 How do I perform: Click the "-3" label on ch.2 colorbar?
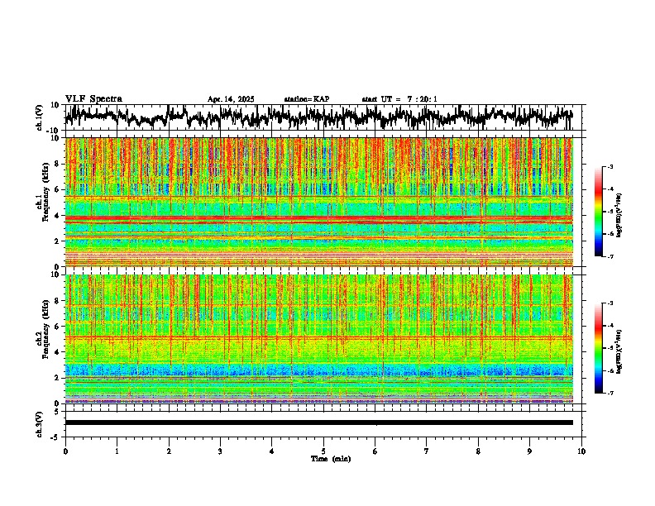click(x=610, y=303)
